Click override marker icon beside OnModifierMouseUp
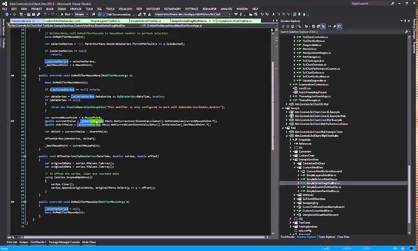The width and height of the screenshot is (418, 251). tap(12, 202)
